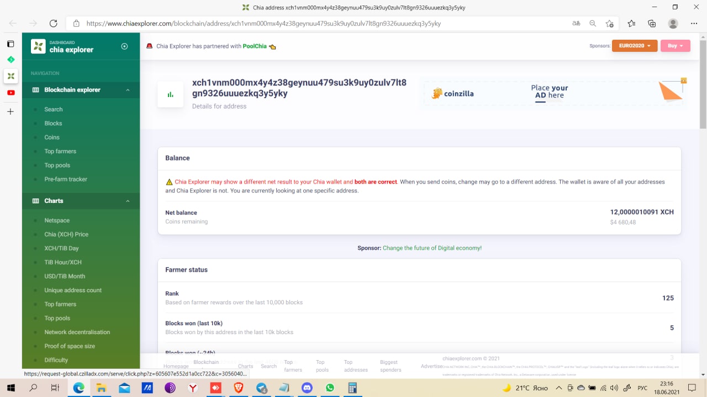
Task: Open Coins in the sidebar
Action: coord(52,137)
